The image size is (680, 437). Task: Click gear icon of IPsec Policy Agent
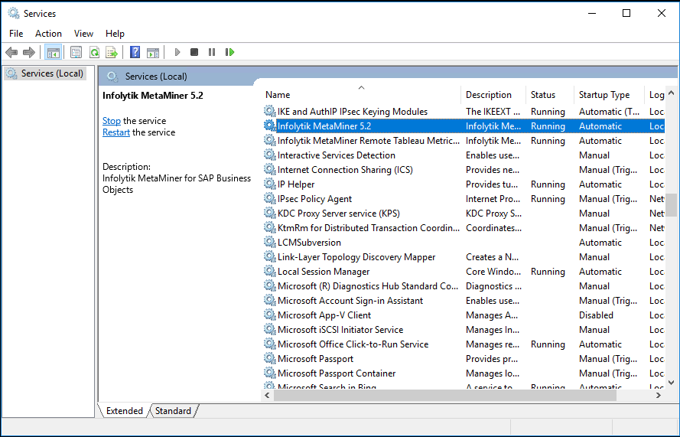(270, 198)
